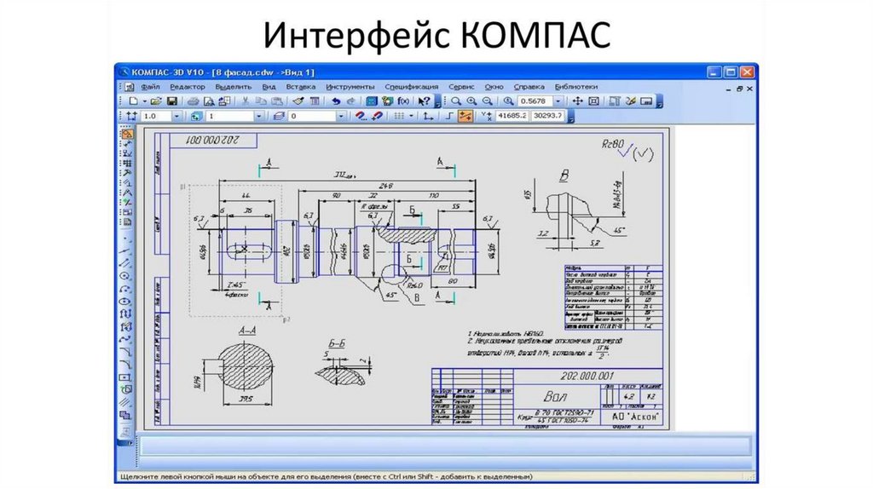Click the Zoom by frame magnifier before 0.5678

pos(508,101)
